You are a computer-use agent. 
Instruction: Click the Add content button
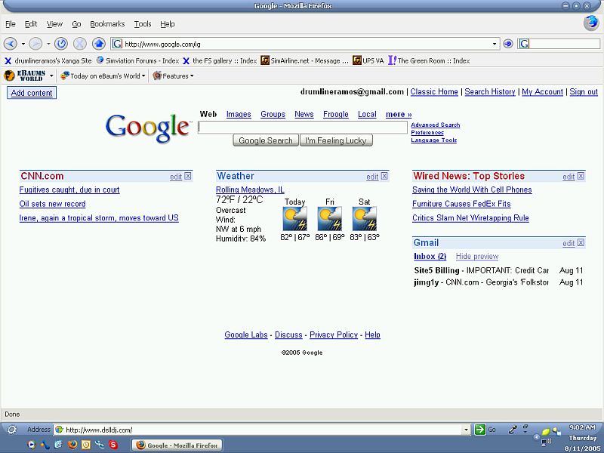(32, 93)
